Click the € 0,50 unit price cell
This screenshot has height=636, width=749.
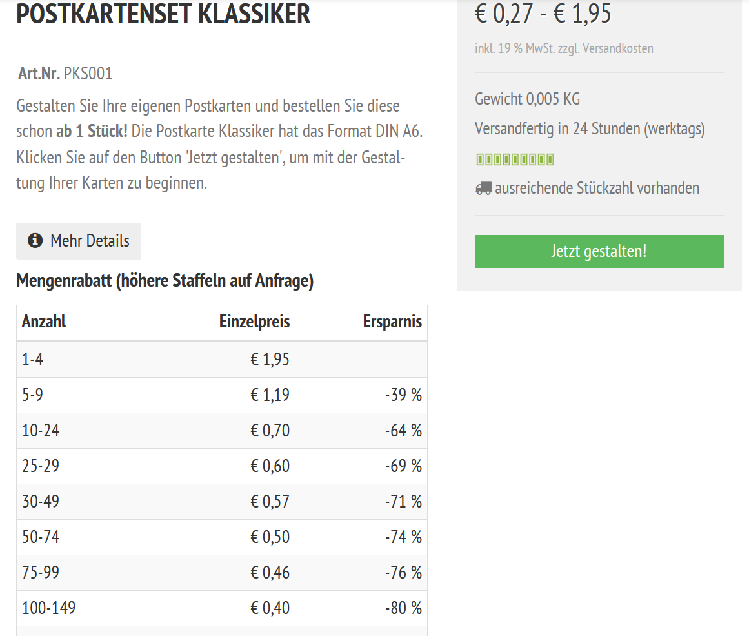coord(270,537)
